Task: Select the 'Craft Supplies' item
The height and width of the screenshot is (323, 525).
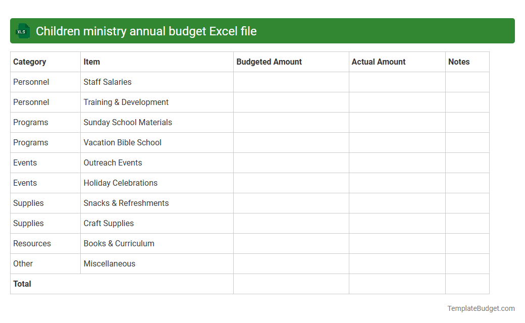Action: click(x=109, y=223)
